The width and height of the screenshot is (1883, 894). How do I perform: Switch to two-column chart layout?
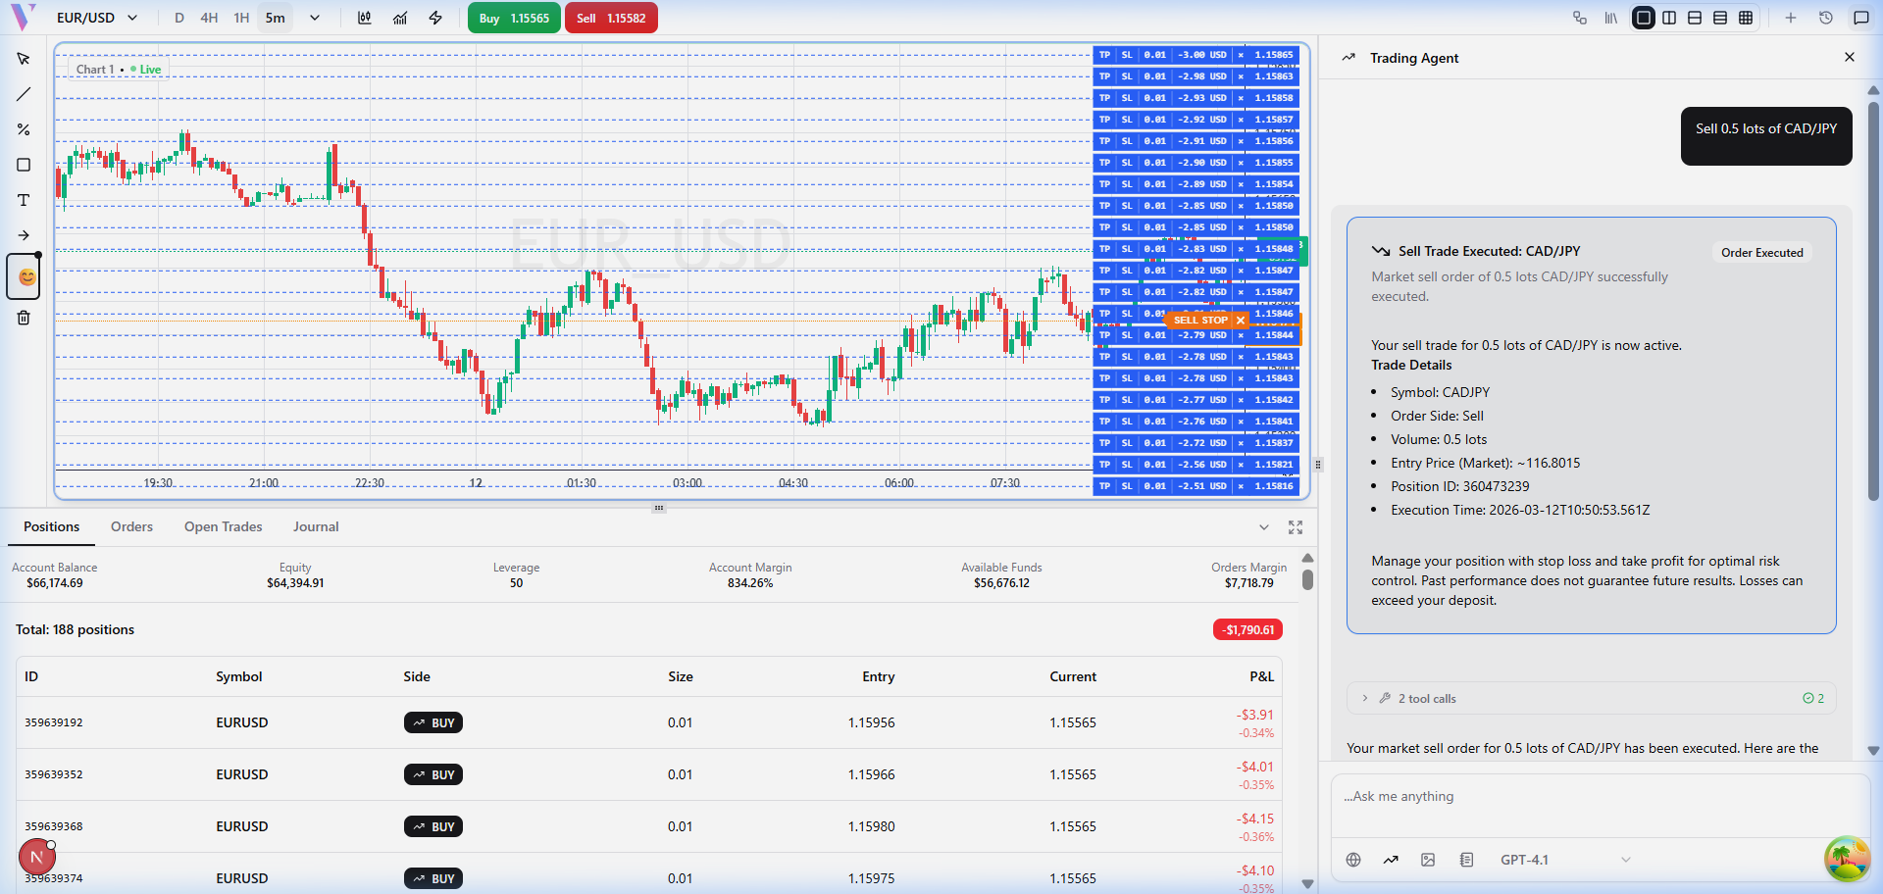[1669, 18]
